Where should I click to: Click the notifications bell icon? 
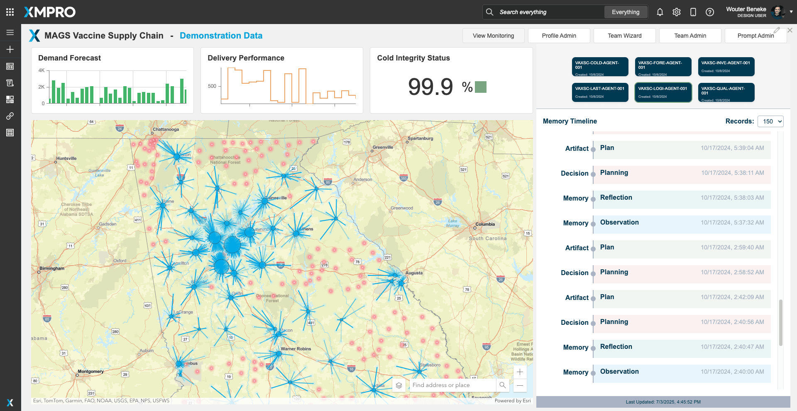(660, 12)
